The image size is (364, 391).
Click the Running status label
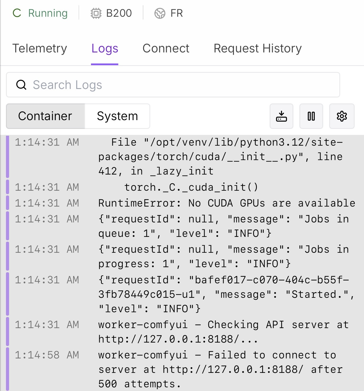(48, 13)
